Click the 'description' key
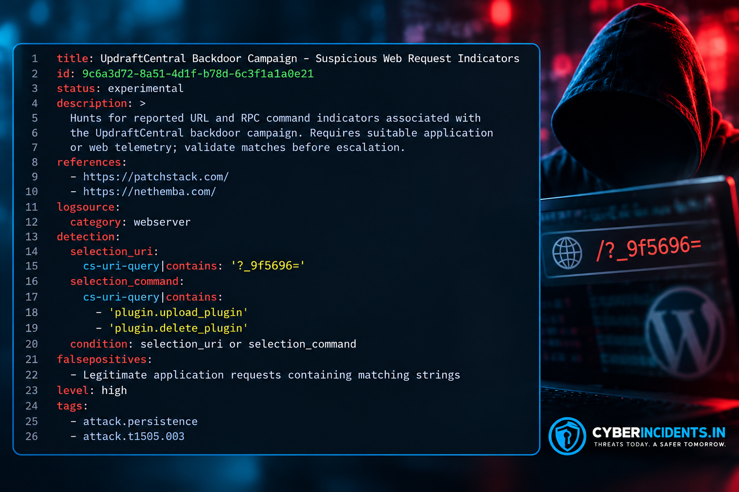This screenshot has height=492, width=739. (91, 103)
